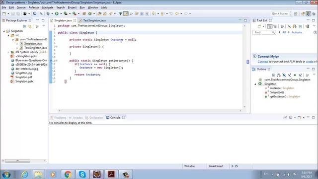
Task: Toggle Categorized view in Task List
Action: [269, 26]
